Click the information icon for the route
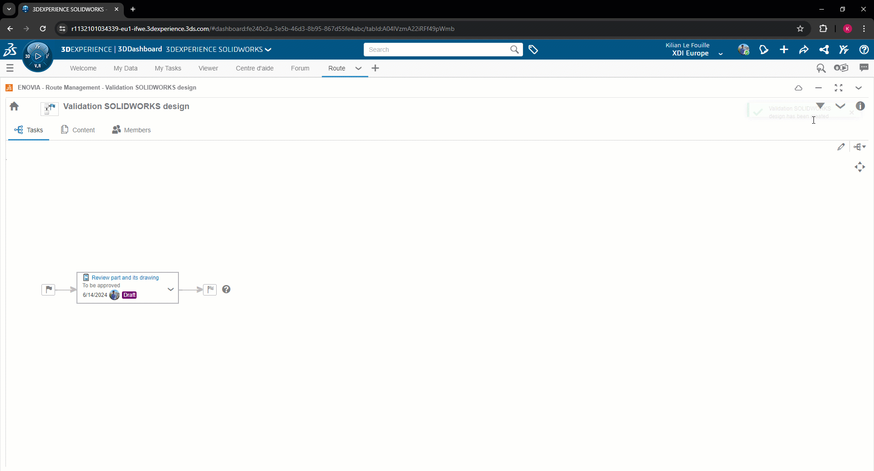The image size is (874, 471). coord(860,106)
